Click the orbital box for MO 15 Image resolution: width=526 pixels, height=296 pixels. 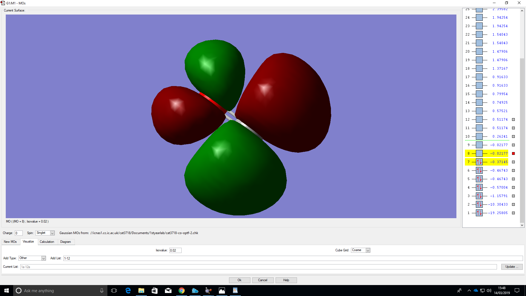(x=479, y=94)
